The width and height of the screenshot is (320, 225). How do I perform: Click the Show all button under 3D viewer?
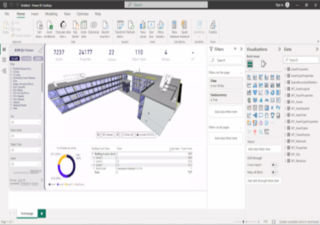click(x=127, y=135)
